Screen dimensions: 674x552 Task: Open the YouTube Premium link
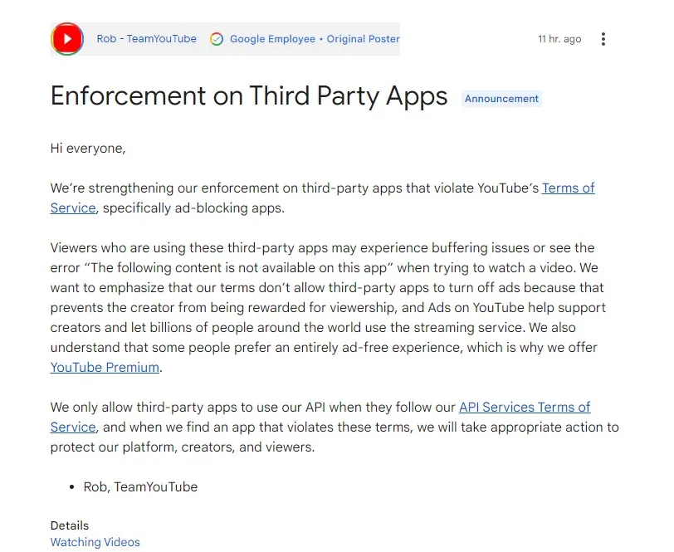[105, 367]
